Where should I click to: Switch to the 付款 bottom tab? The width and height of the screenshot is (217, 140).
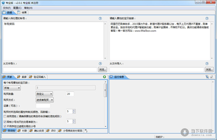pyautogui.click(x=22, y=131)
